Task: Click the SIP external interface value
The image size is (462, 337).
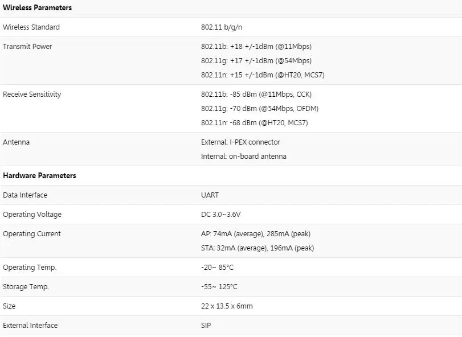Action: [x=206, y=326]
